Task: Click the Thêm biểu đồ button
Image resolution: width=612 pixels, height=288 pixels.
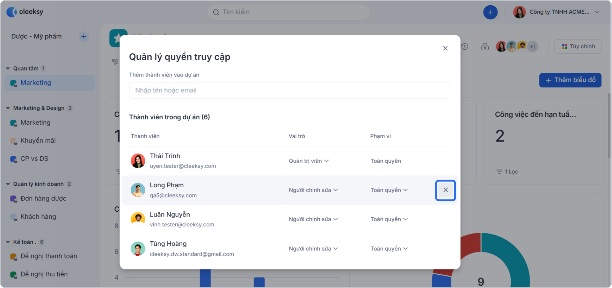Action: click(570, 80)
